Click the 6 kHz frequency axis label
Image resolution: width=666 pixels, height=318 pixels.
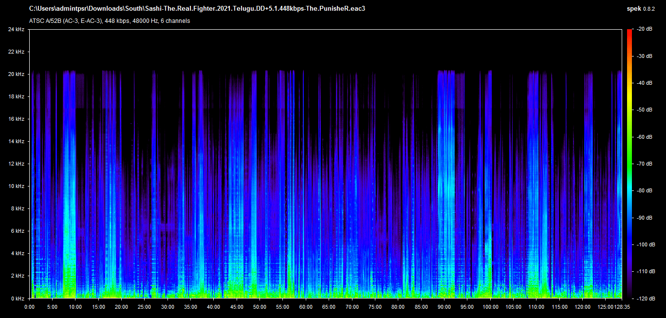point(18,231)
